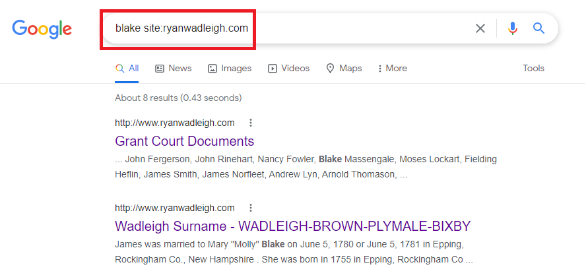The image size is (586, 279).
Task: Switch to the News tab
Action: click(174, 69)
